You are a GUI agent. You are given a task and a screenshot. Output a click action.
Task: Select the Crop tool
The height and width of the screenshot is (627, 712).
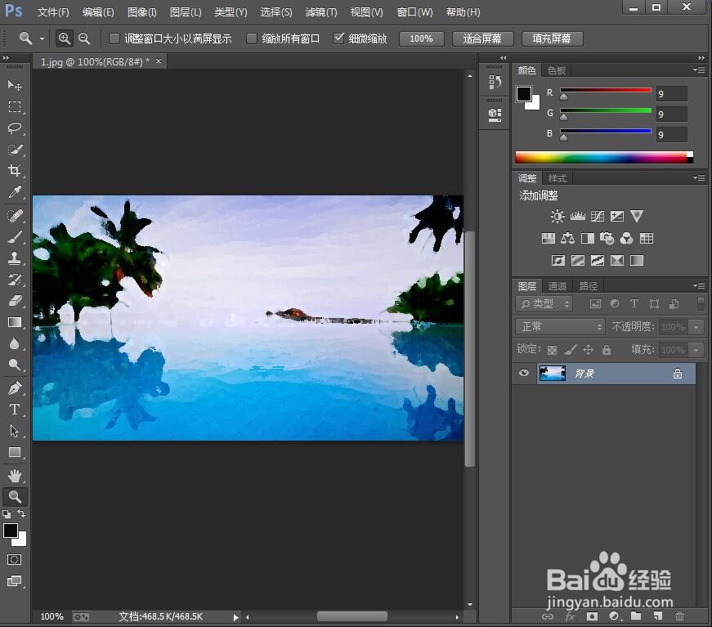pyautogui.click(x=15, y=171)
